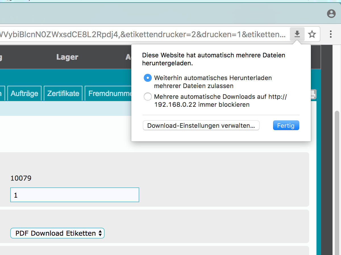Select 'Weiterhin automatisches Herunterladen' radio option

coord(148,78)
